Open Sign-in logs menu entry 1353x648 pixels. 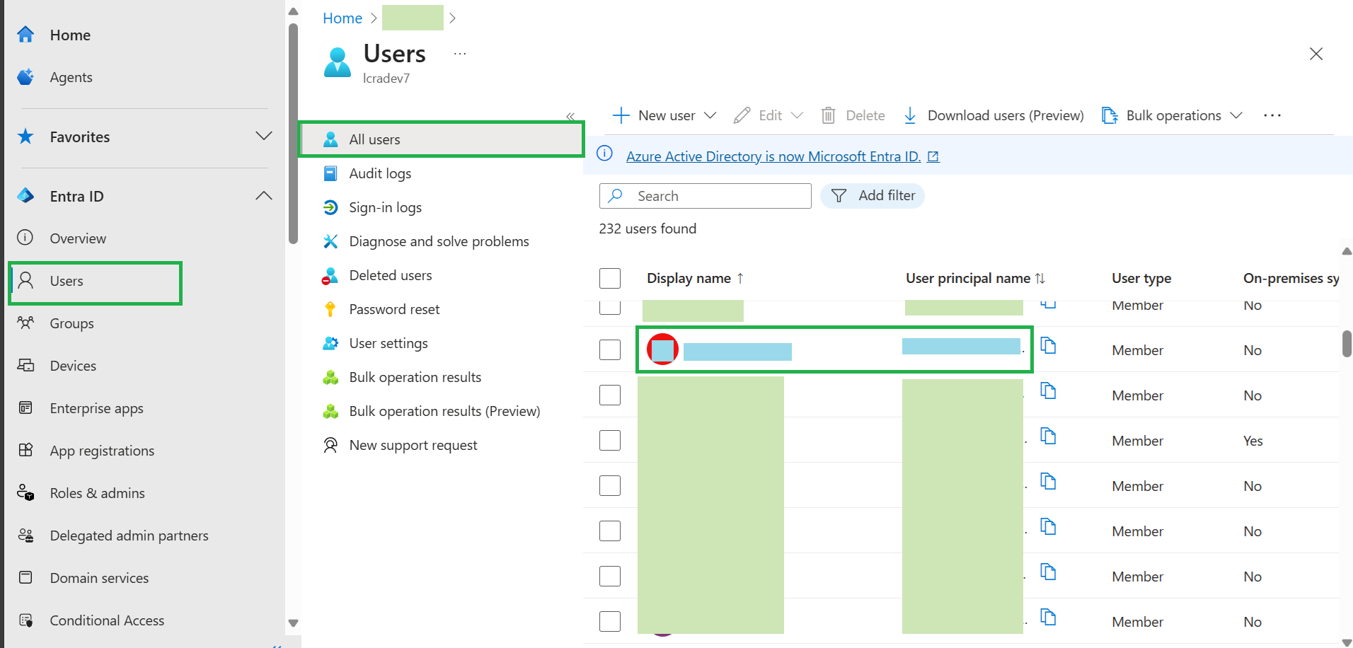click(385, 207)
